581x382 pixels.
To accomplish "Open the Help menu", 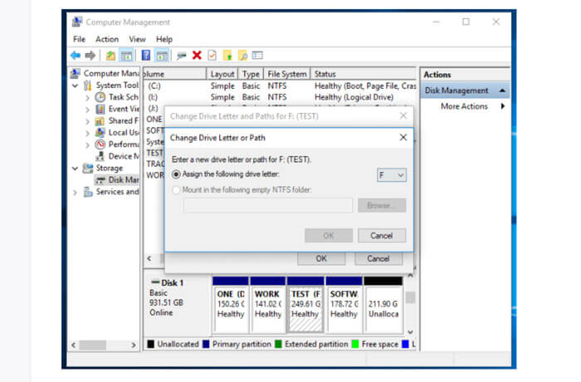I will tap(164, 39).
